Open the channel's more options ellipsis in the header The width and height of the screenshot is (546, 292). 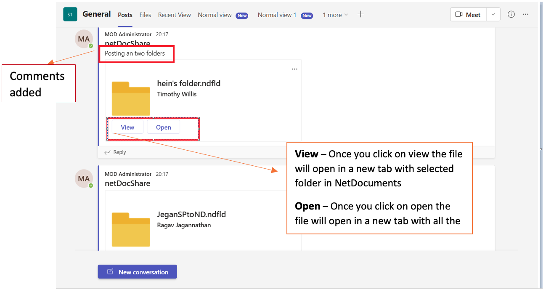525,14
